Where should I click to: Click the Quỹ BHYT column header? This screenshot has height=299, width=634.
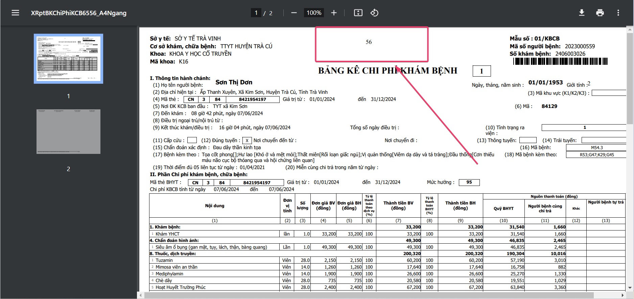503,209
